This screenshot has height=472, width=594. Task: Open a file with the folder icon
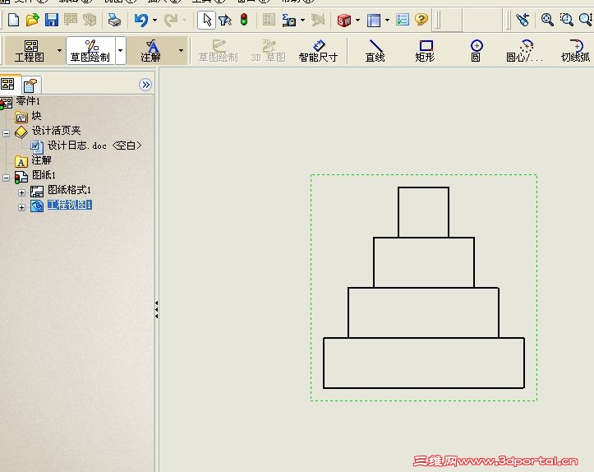click(x=33, y=20)
